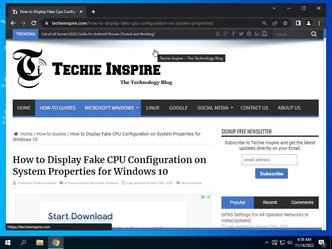The height and width of the screenshot is (249, 332).
Task: Open the LINUX menu item
Action: coord(153,108)
